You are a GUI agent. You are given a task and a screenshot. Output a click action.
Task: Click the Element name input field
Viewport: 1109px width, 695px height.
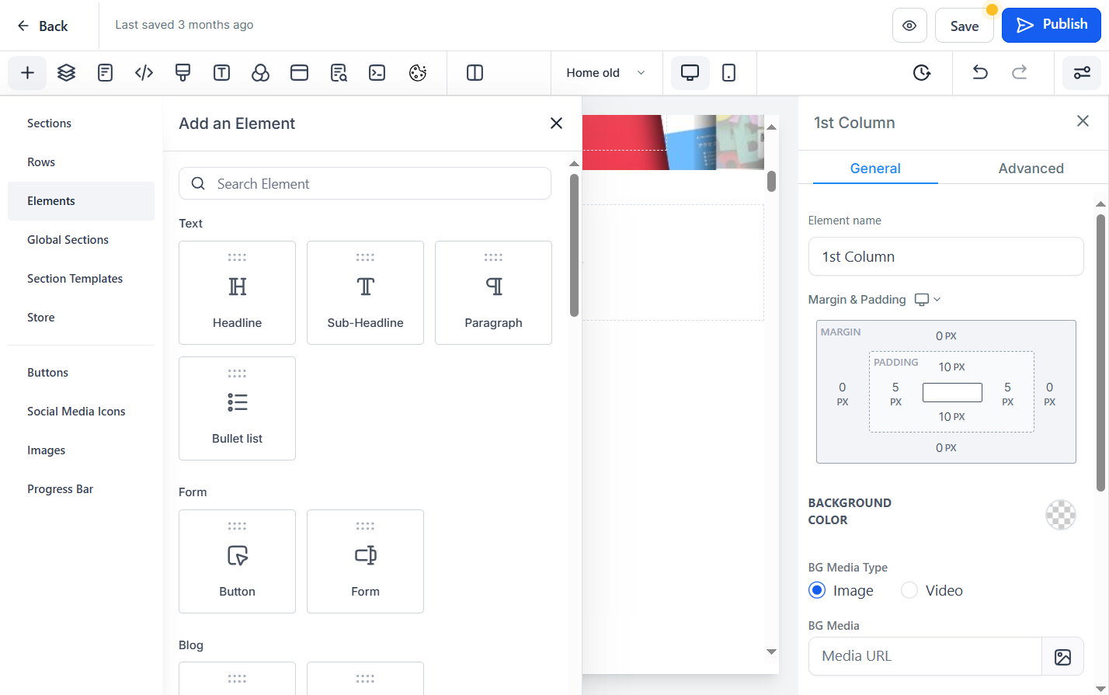tap(946, 256)
